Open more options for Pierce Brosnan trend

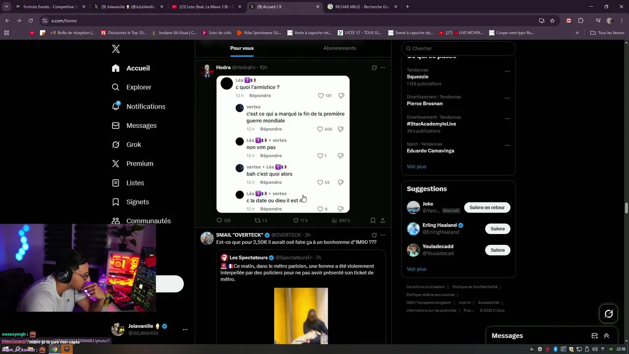(x=507, y=98)
